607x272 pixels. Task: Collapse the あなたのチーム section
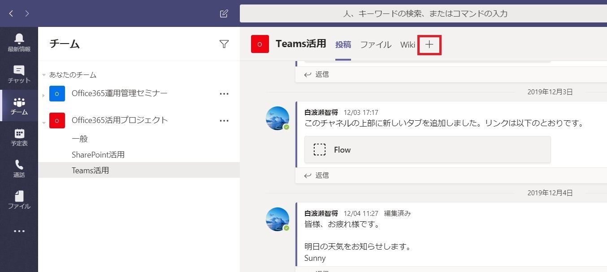[44, 75]
